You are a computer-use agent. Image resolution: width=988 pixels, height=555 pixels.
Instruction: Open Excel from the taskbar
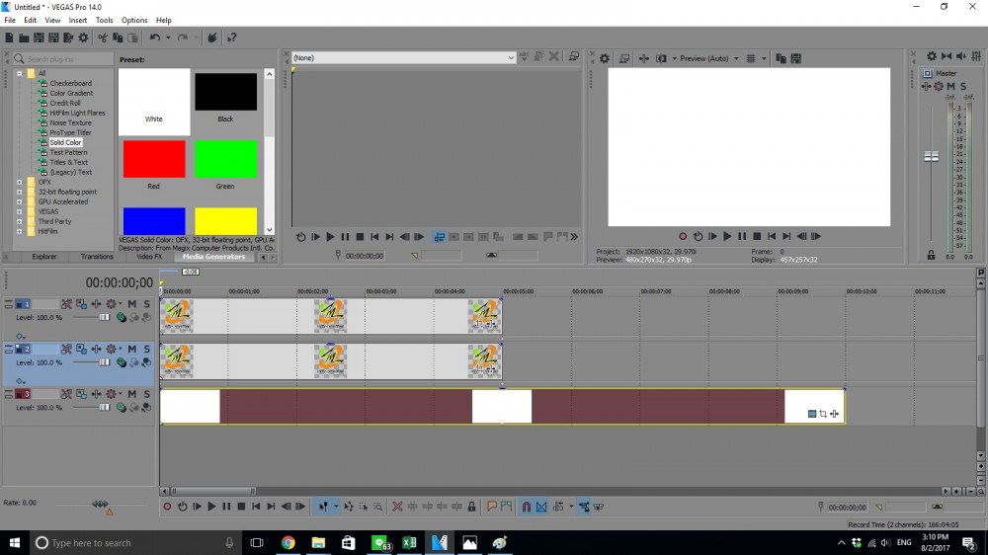(x=409, y=543)
